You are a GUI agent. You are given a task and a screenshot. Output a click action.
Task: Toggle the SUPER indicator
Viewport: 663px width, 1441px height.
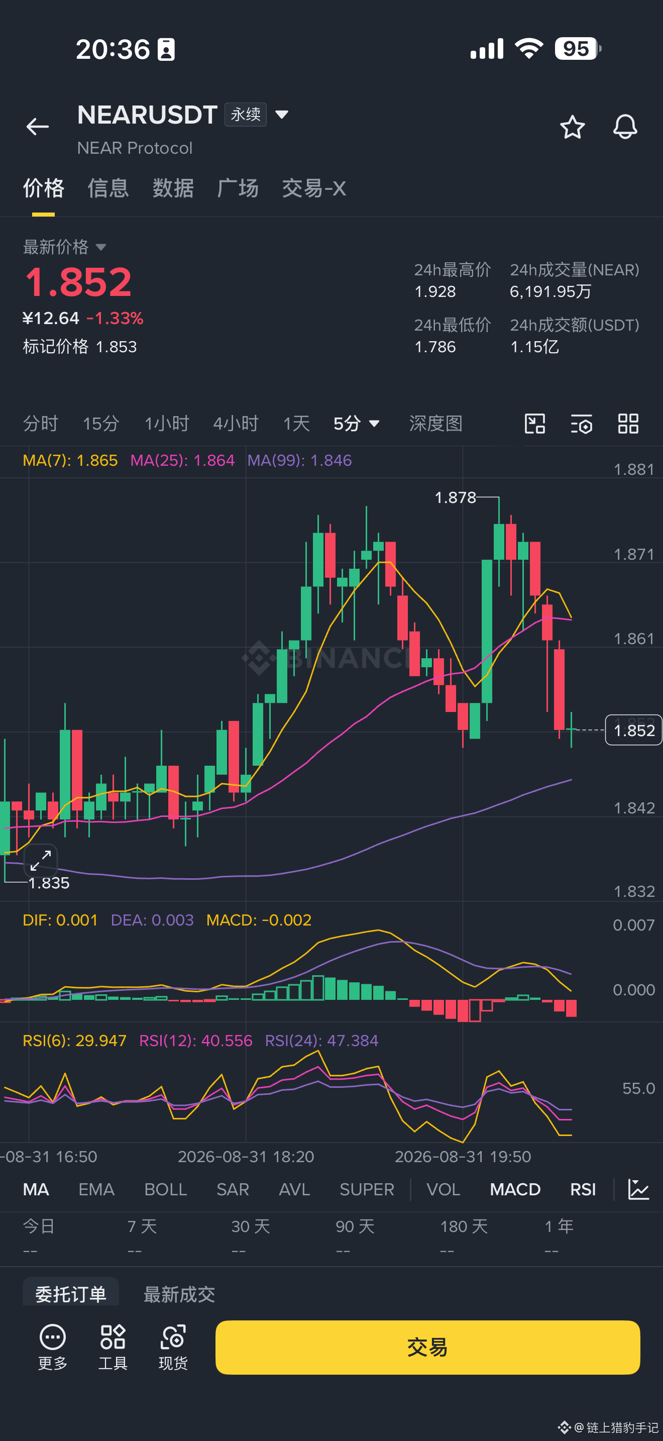[367, 1189]
